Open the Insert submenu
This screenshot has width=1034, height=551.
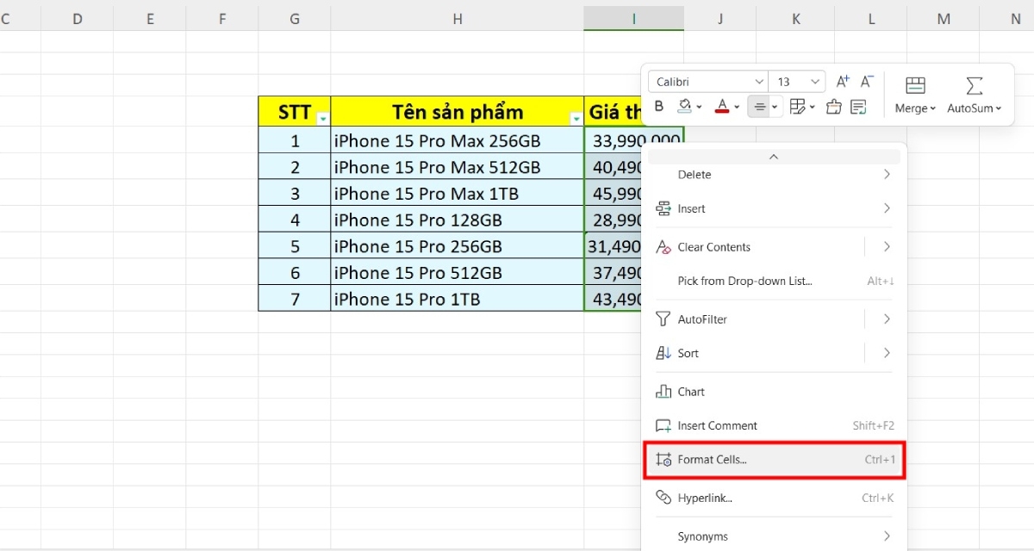point(774,208)
